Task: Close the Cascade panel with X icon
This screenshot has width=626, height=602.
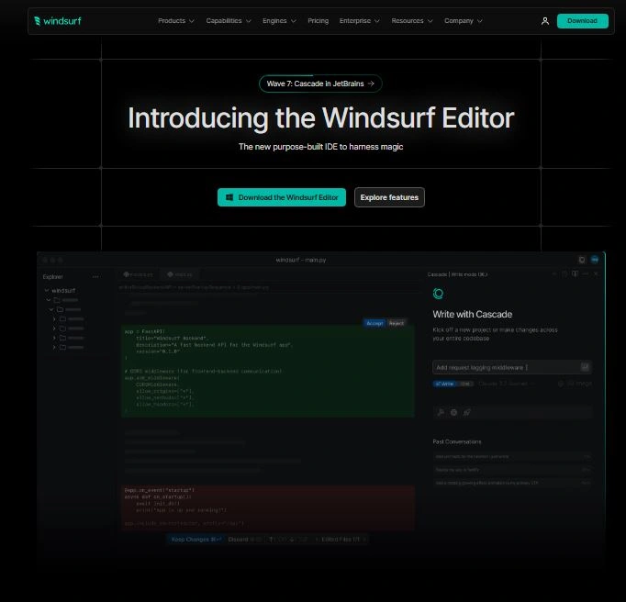Action: (x=596, y=273)
